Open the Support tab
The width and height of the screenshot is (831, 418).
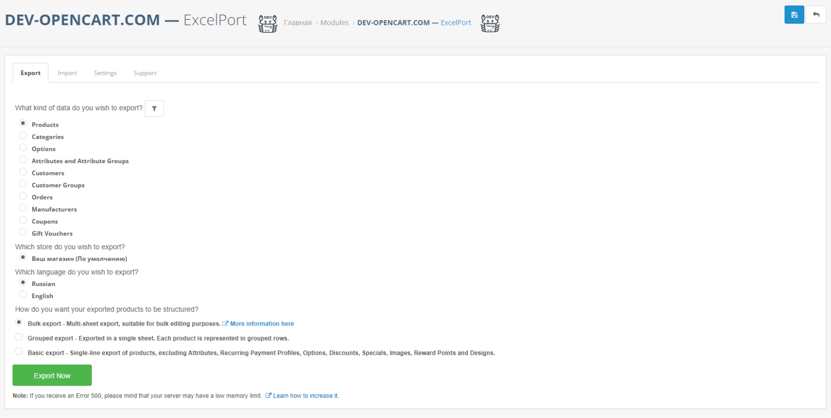[145, 73]
